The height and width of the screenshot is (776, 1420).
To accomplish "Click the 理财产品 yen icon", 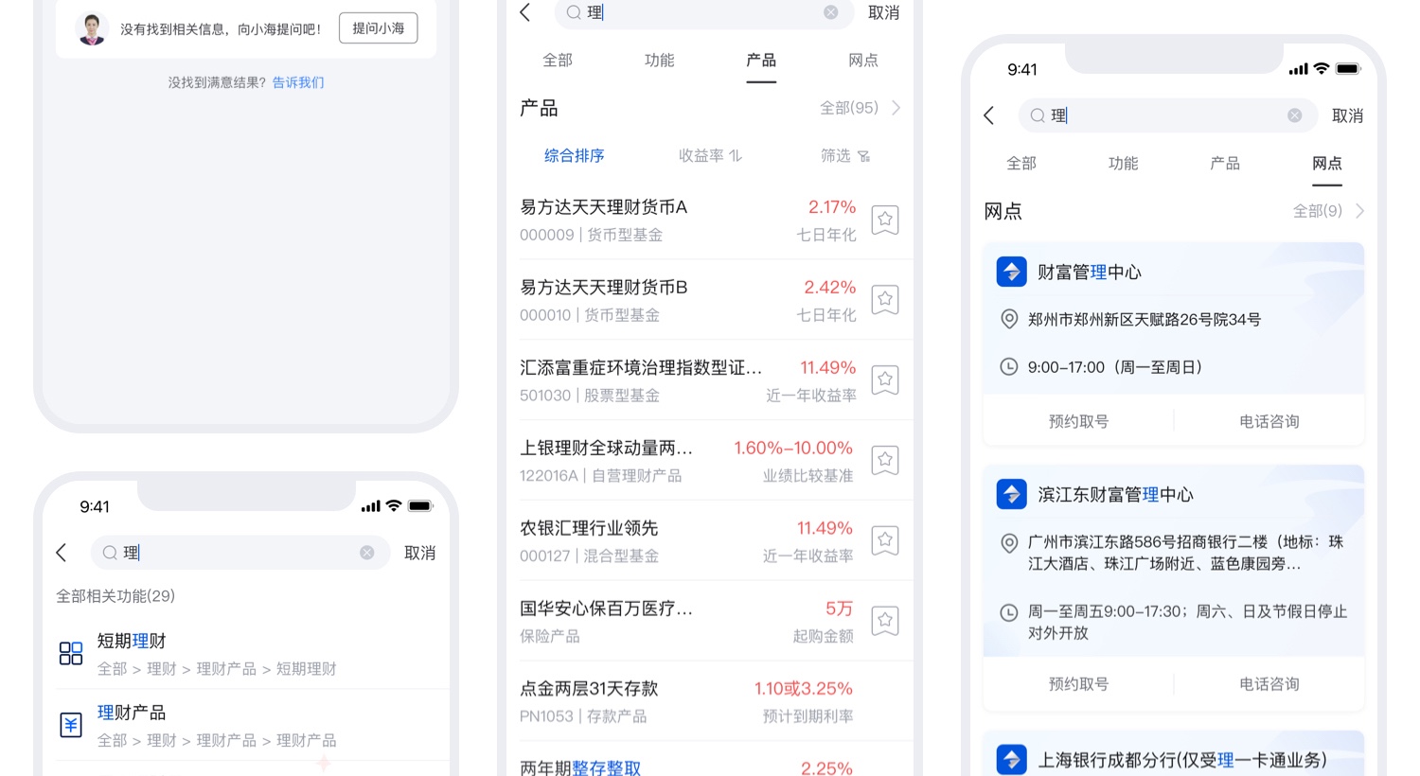I will point(71,725).
